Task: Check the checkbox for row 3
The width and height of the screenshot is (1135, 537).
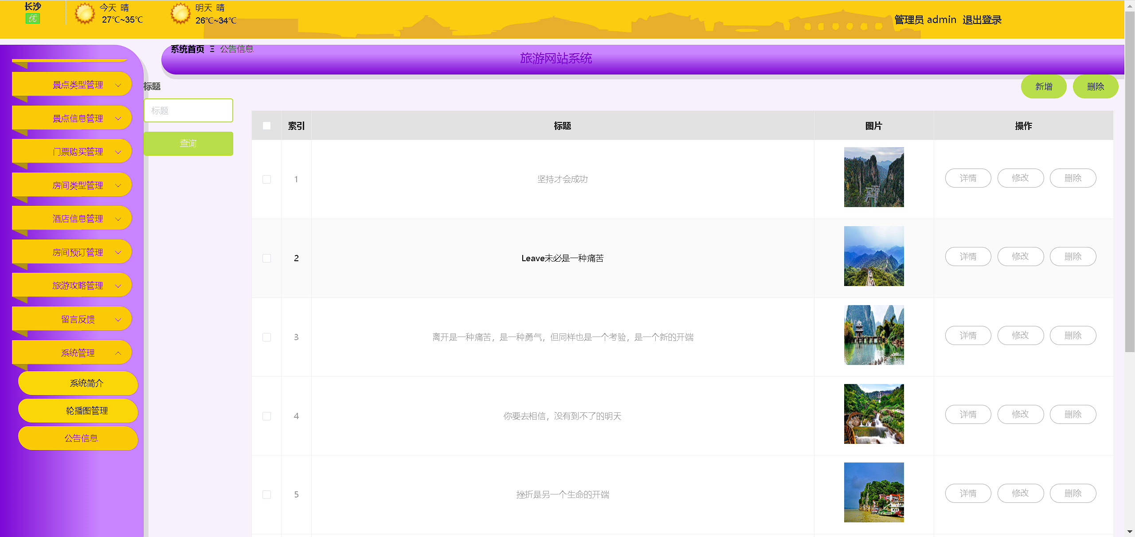Action: click(266, 337)
